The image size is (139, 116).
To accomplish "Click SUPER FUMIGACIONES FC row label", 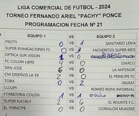I will point(28,49).
